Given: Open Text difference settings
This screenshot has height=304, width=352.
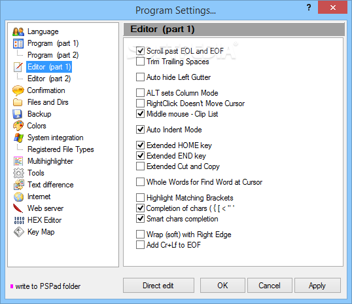Looking at the screenshot, I should click(x=50, y=185).
